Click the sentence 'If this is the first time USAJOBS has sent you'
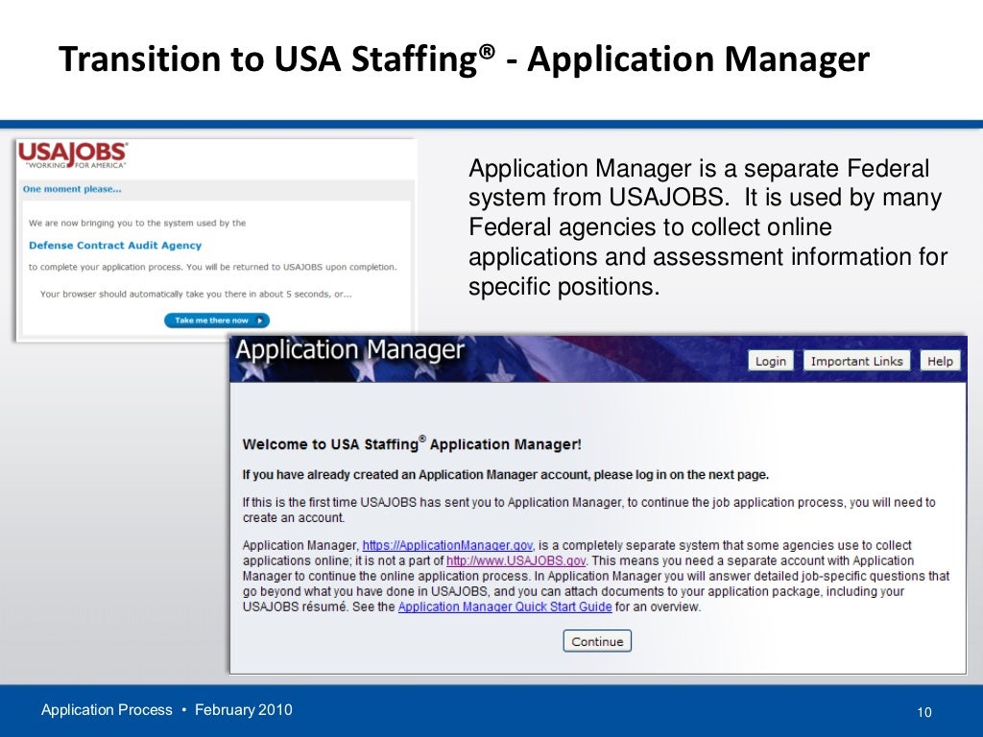 tap(588, 510)
